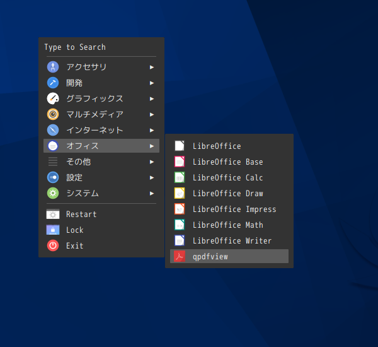Launch LibreOffice Writer
Viewport: 378px width, 347px height.
point(229,240)
